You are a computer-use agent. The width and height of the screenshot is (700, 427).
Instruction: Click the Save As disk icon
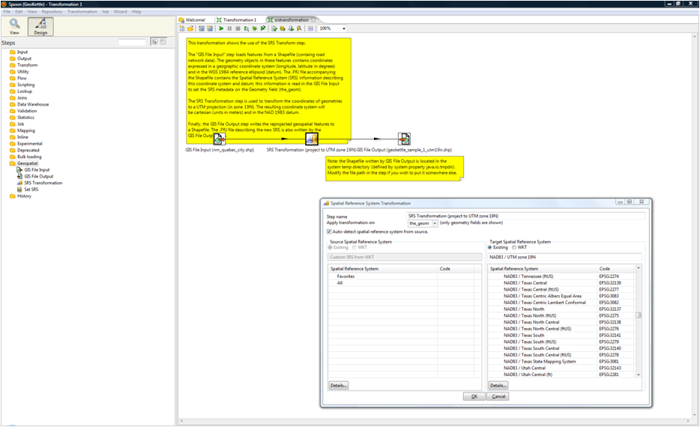click(210, 28)
